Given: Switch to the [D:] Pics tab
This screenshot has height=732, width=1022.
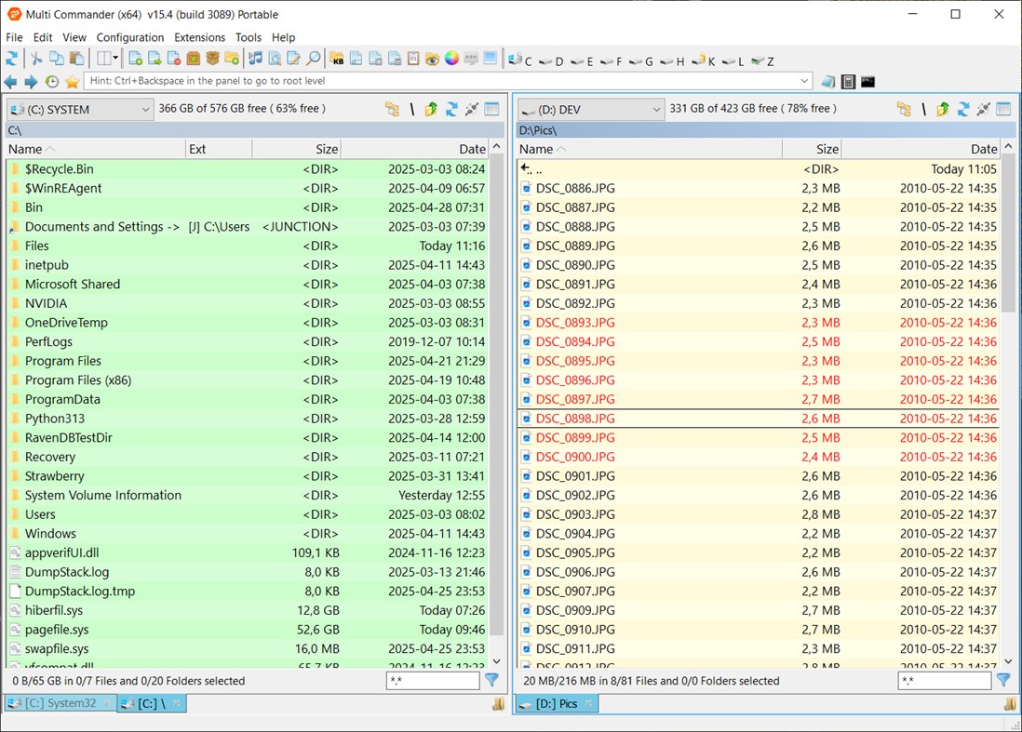Looking at the screenshot, I should (x=557, y=704).
